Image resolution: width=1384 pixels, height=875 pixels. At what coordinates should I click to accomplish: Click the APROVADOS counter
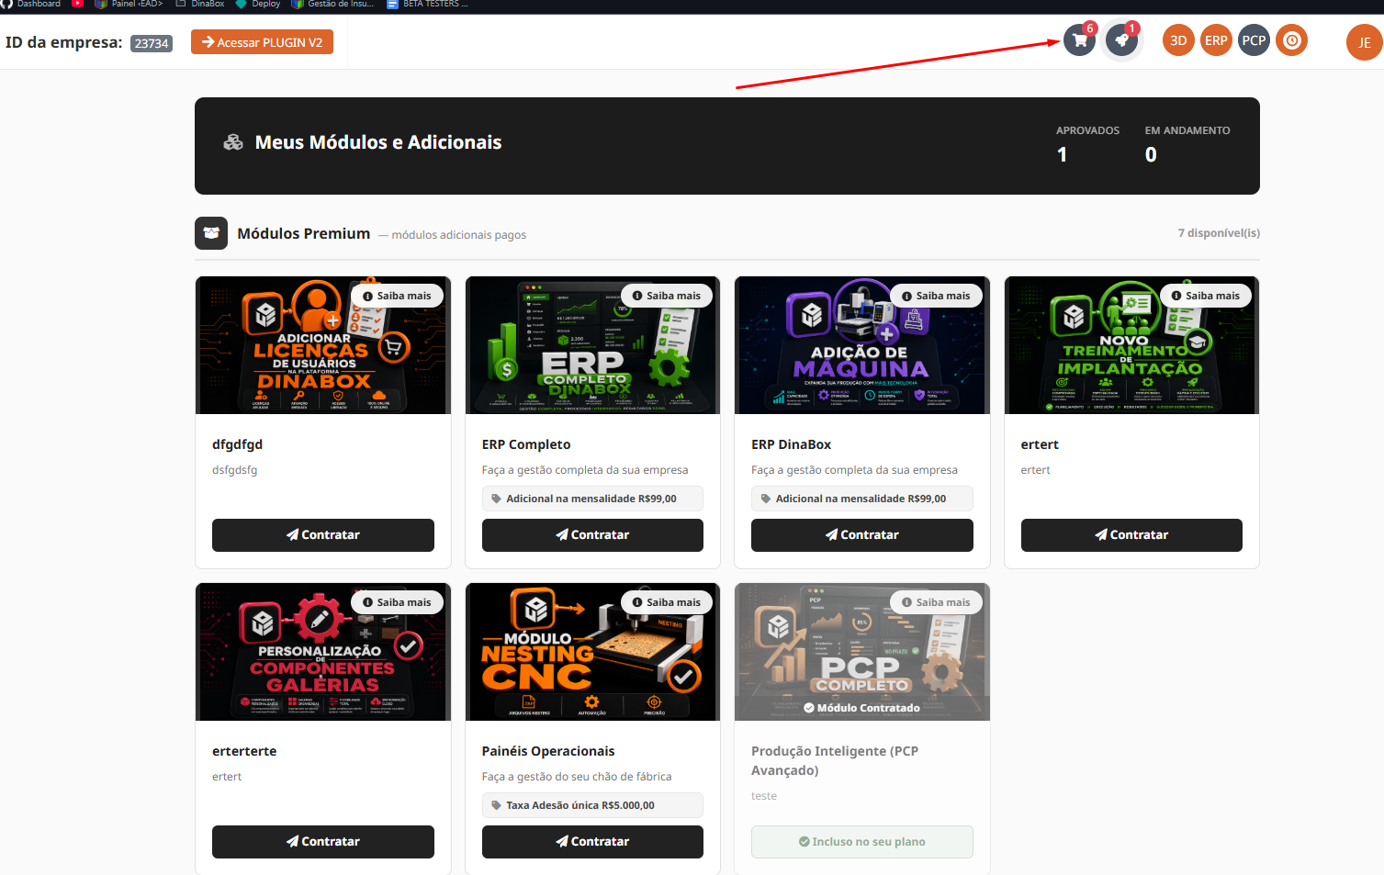coord(1087,145)
